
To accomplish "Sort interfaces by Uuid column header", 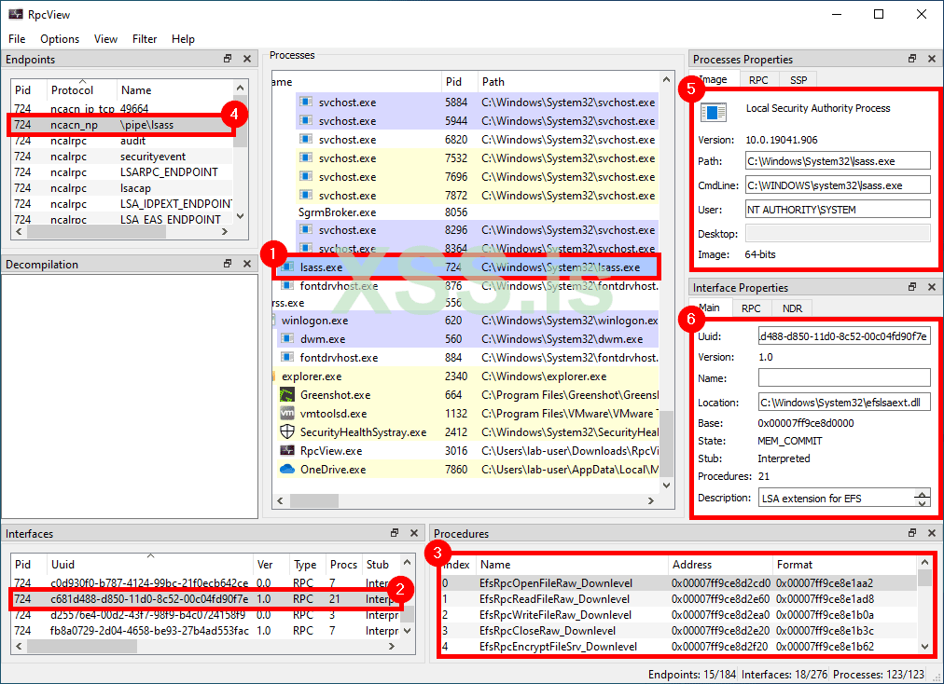I will coord(149,565).
